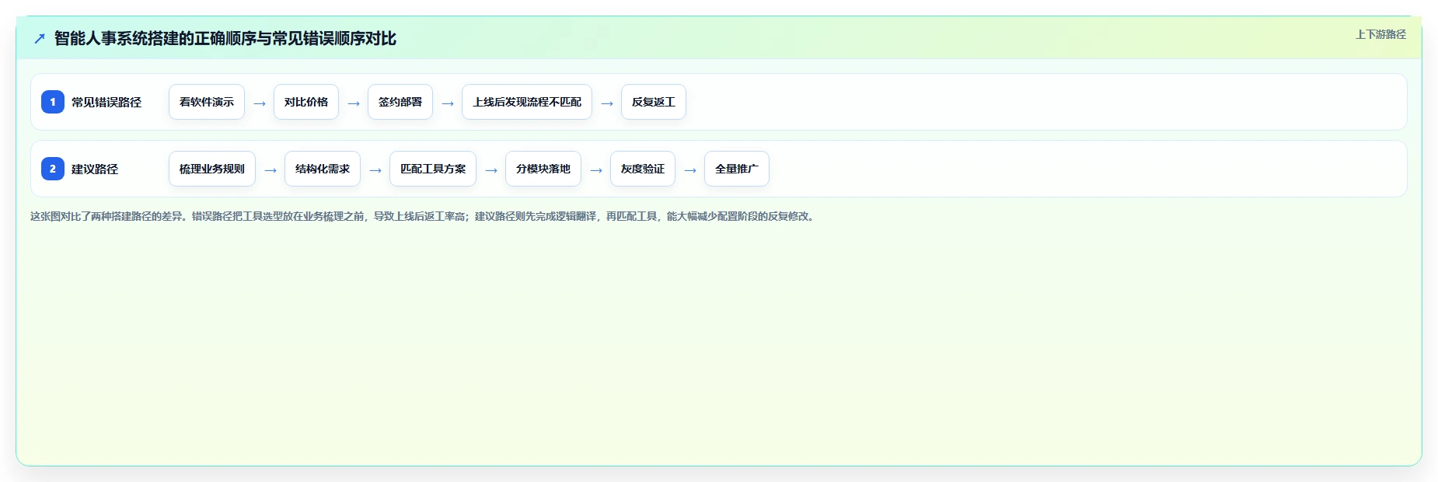Click arrow between 梳理业务规则 and 结构化需求

click(x=270, y=169)
